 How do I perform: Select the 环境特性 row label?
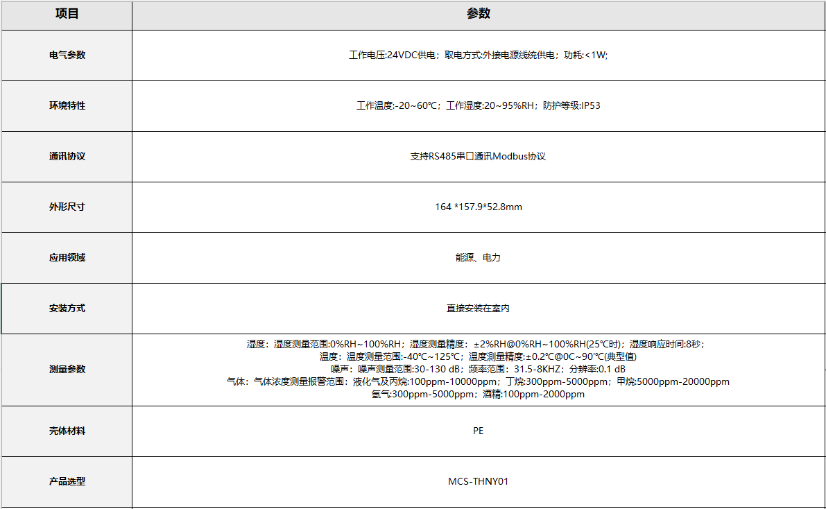click(66, 106)
